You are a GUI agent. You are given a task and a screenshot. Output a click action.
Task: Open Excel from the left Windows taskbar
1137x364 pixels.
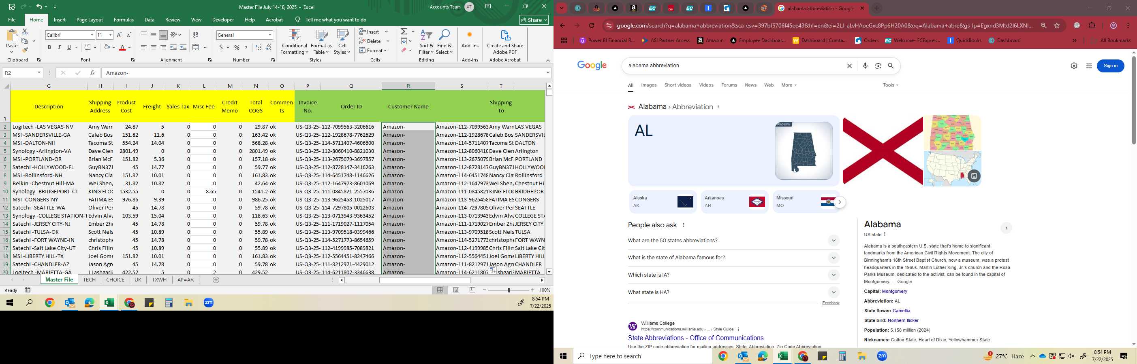(109, 303)
